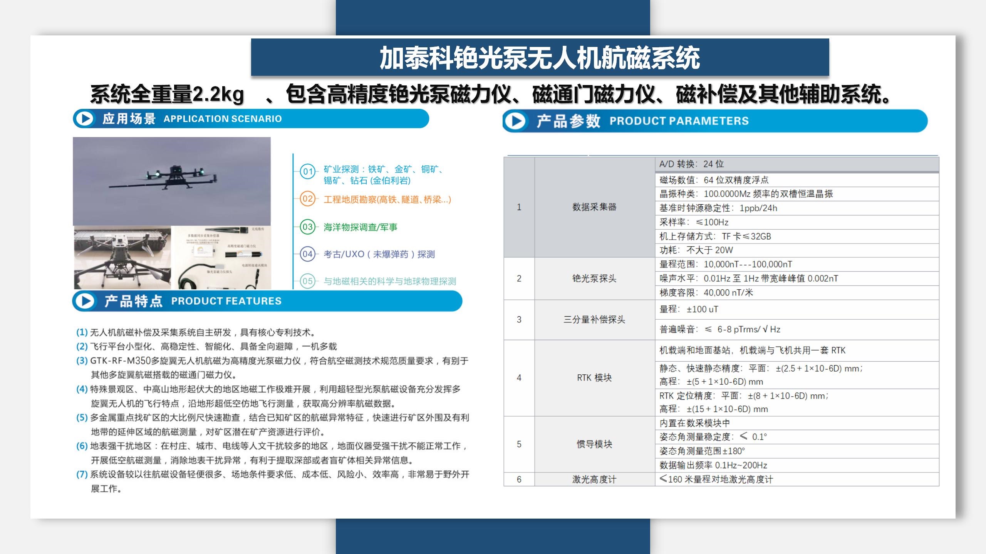Image resolution: width=986 pixels, height=554 pixels.
Task: Click text 与地磁相关的科学与地球物理探测
Action: coord(390,282)
